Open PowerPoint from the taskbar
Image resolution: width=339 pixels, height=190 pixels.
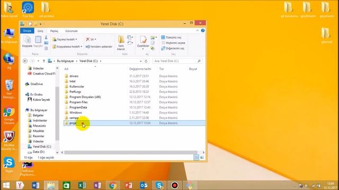point(128,185)
